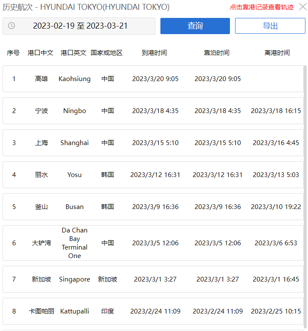Click the Kattupalli English port name

[x=75, y=311]
